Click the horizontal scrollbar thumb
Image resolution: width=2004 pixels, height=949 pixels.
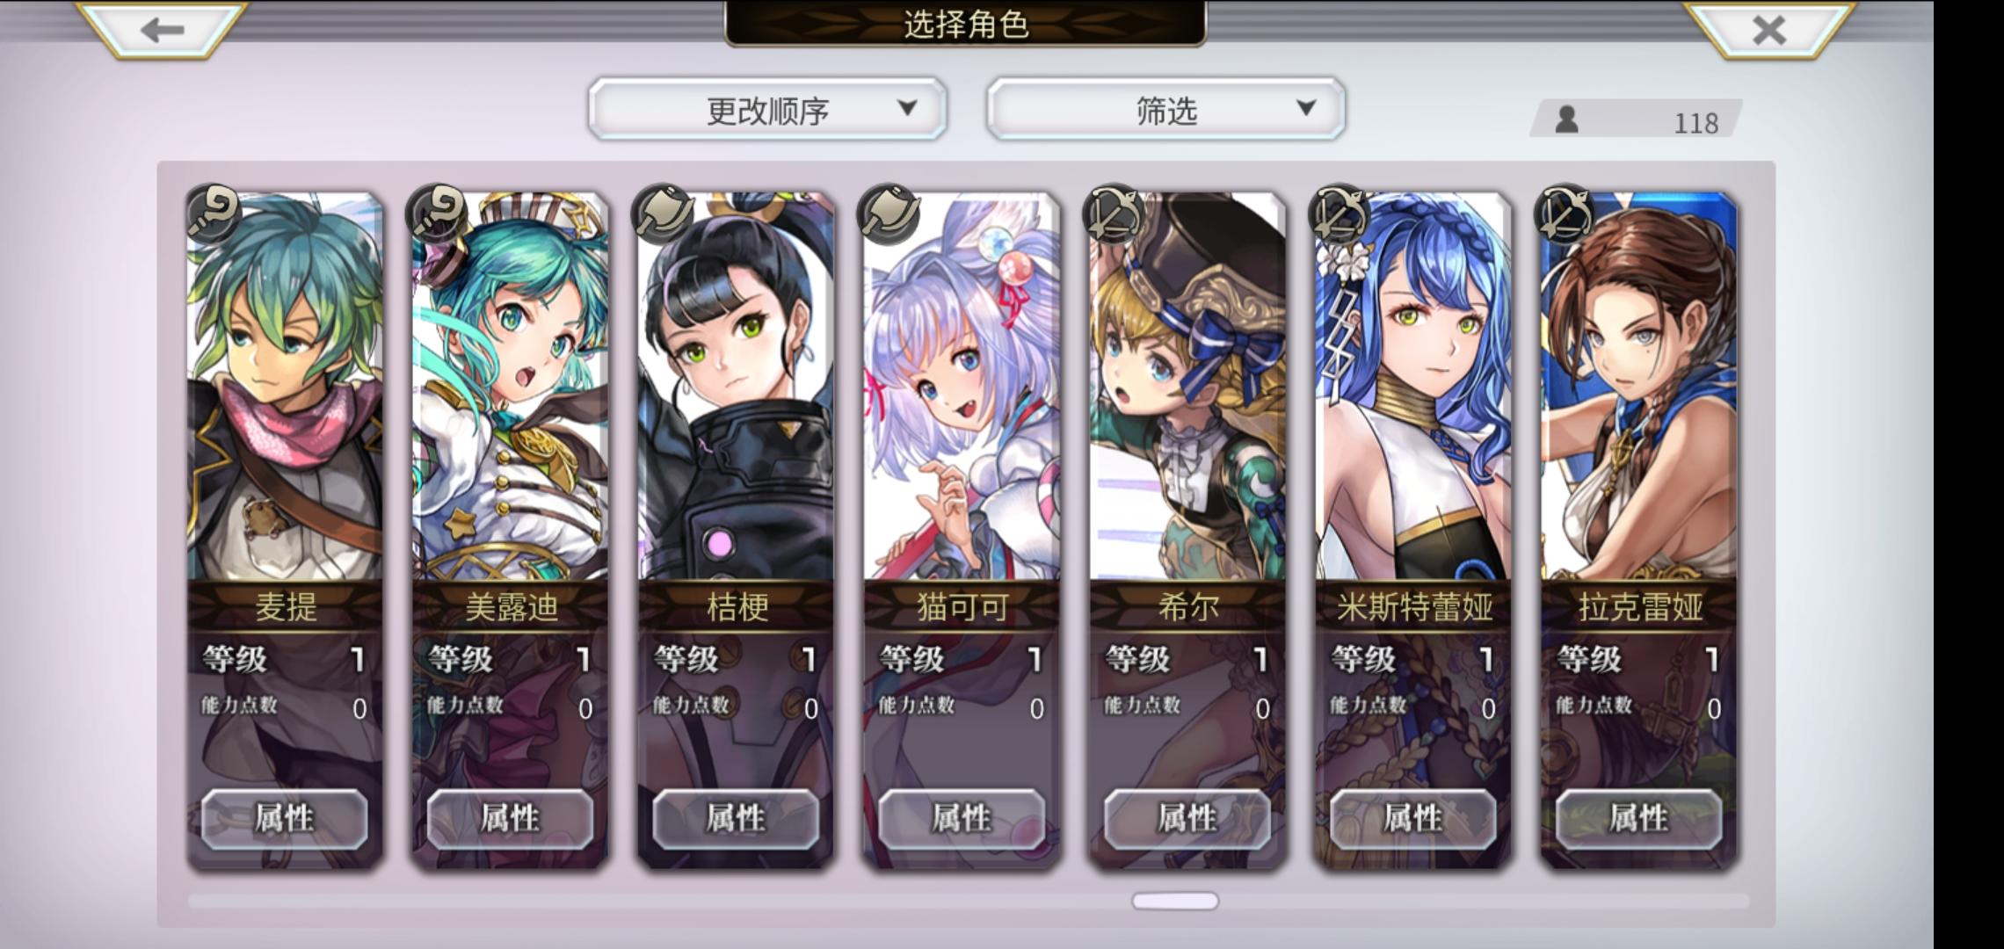[1175, 901]
